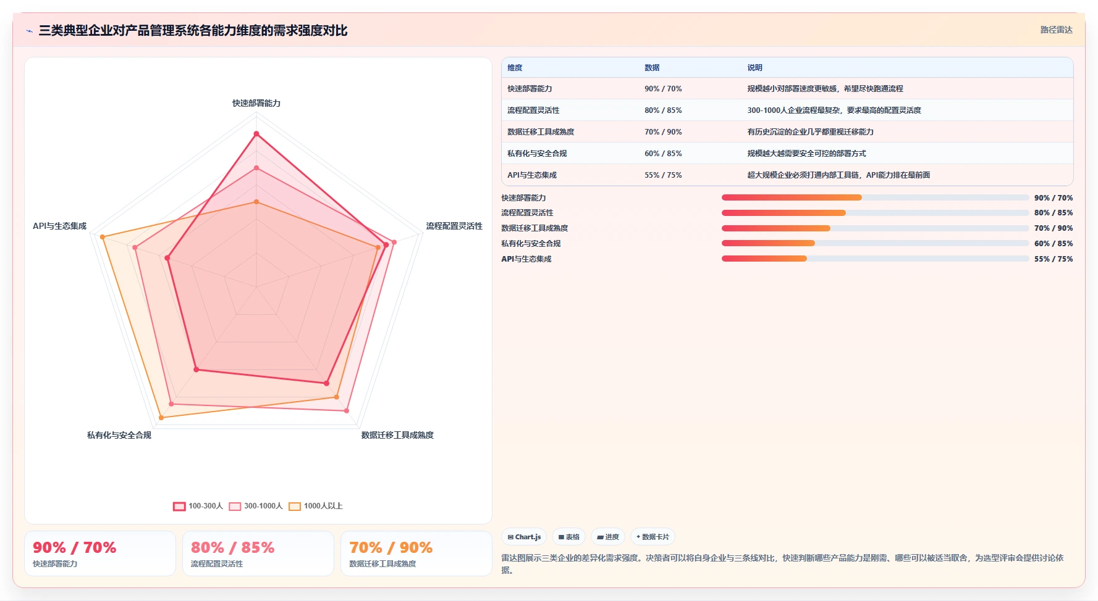This screenshot has height=601, width=1098.
Task: Click the 80% / 85% 流程配置灵活性 stat card
Action: 258,553
